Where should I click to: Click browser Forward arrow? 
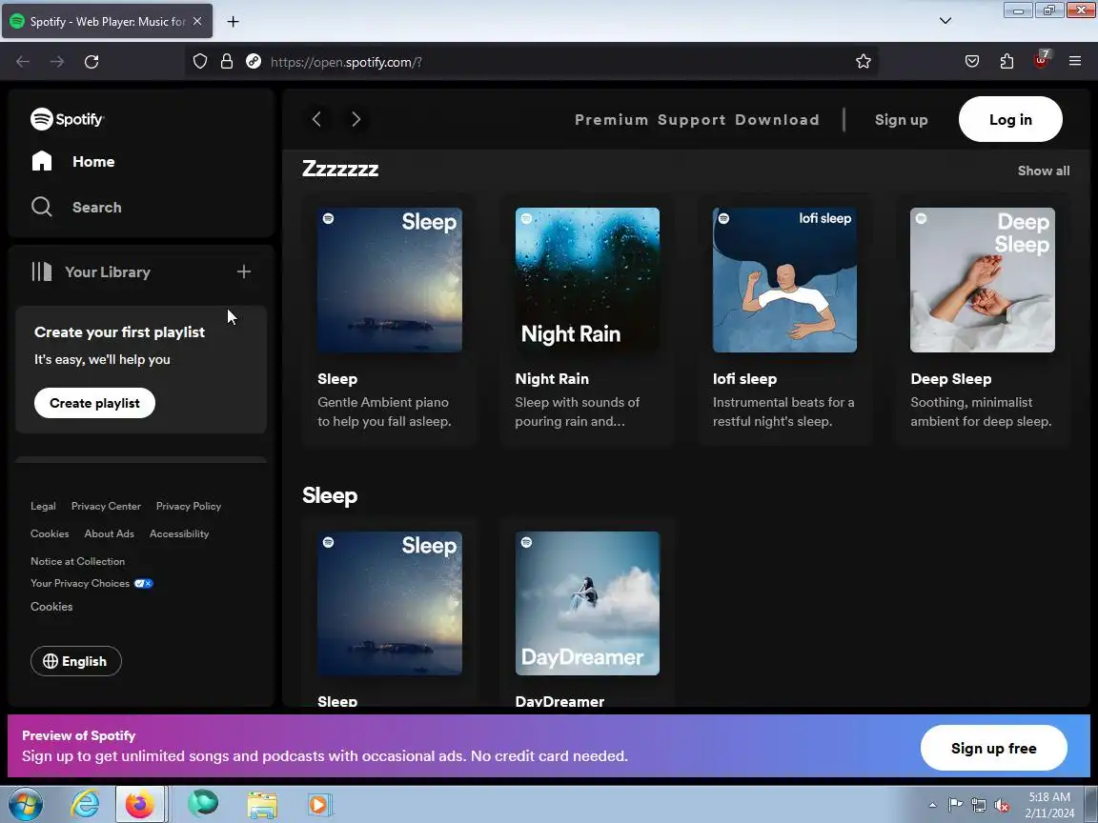[x=57, y=62]
